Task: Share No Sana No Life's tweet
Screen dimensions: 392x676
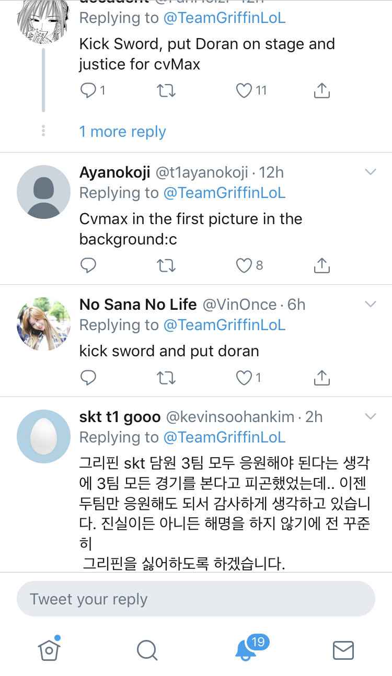Action: point(321,378)
